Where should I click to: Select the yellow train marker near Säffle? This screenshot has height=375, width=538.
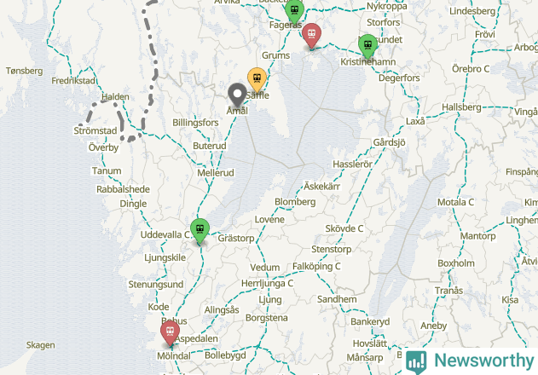[x=257, y=80]
